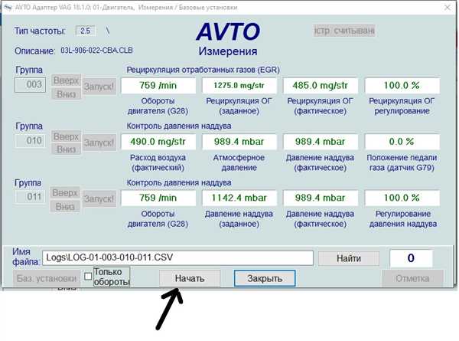Click the description text 03L-906-022-CBA.CLB
The image size is (459, 341).
[96, 51]
